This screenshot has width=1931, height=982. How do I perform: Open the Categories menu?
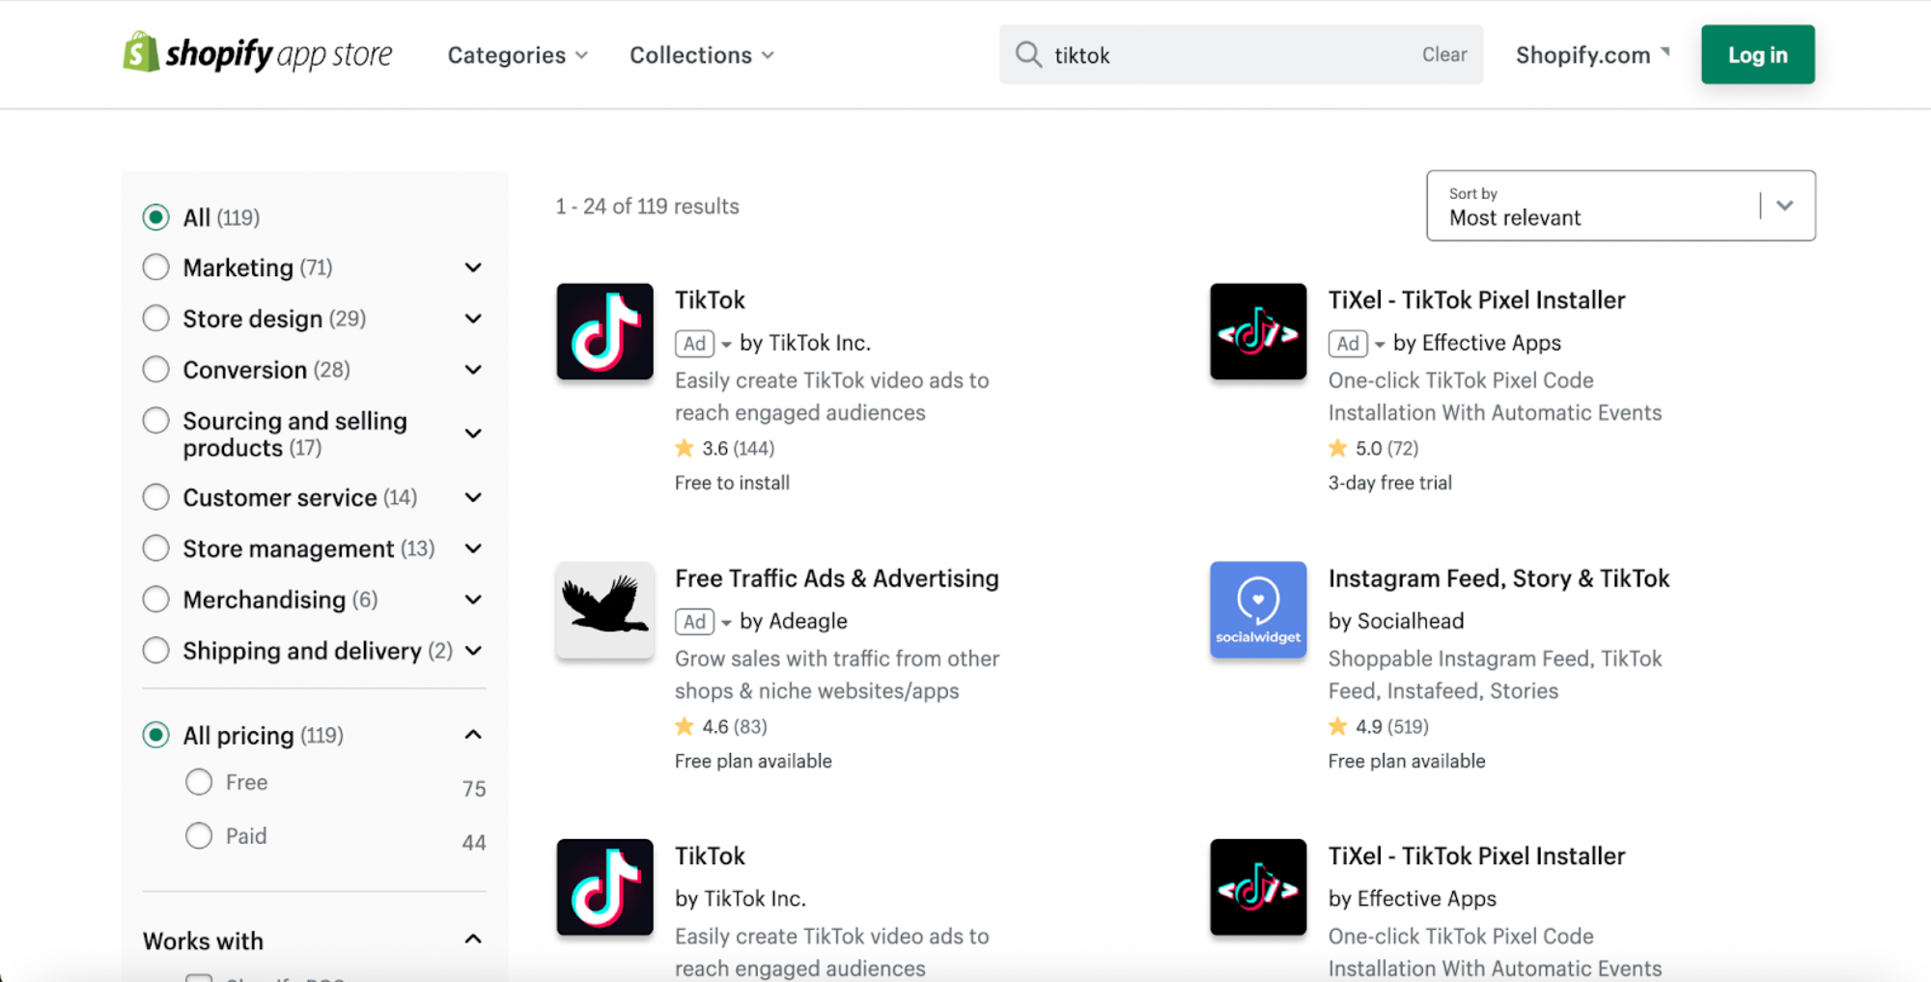[517, 55]
